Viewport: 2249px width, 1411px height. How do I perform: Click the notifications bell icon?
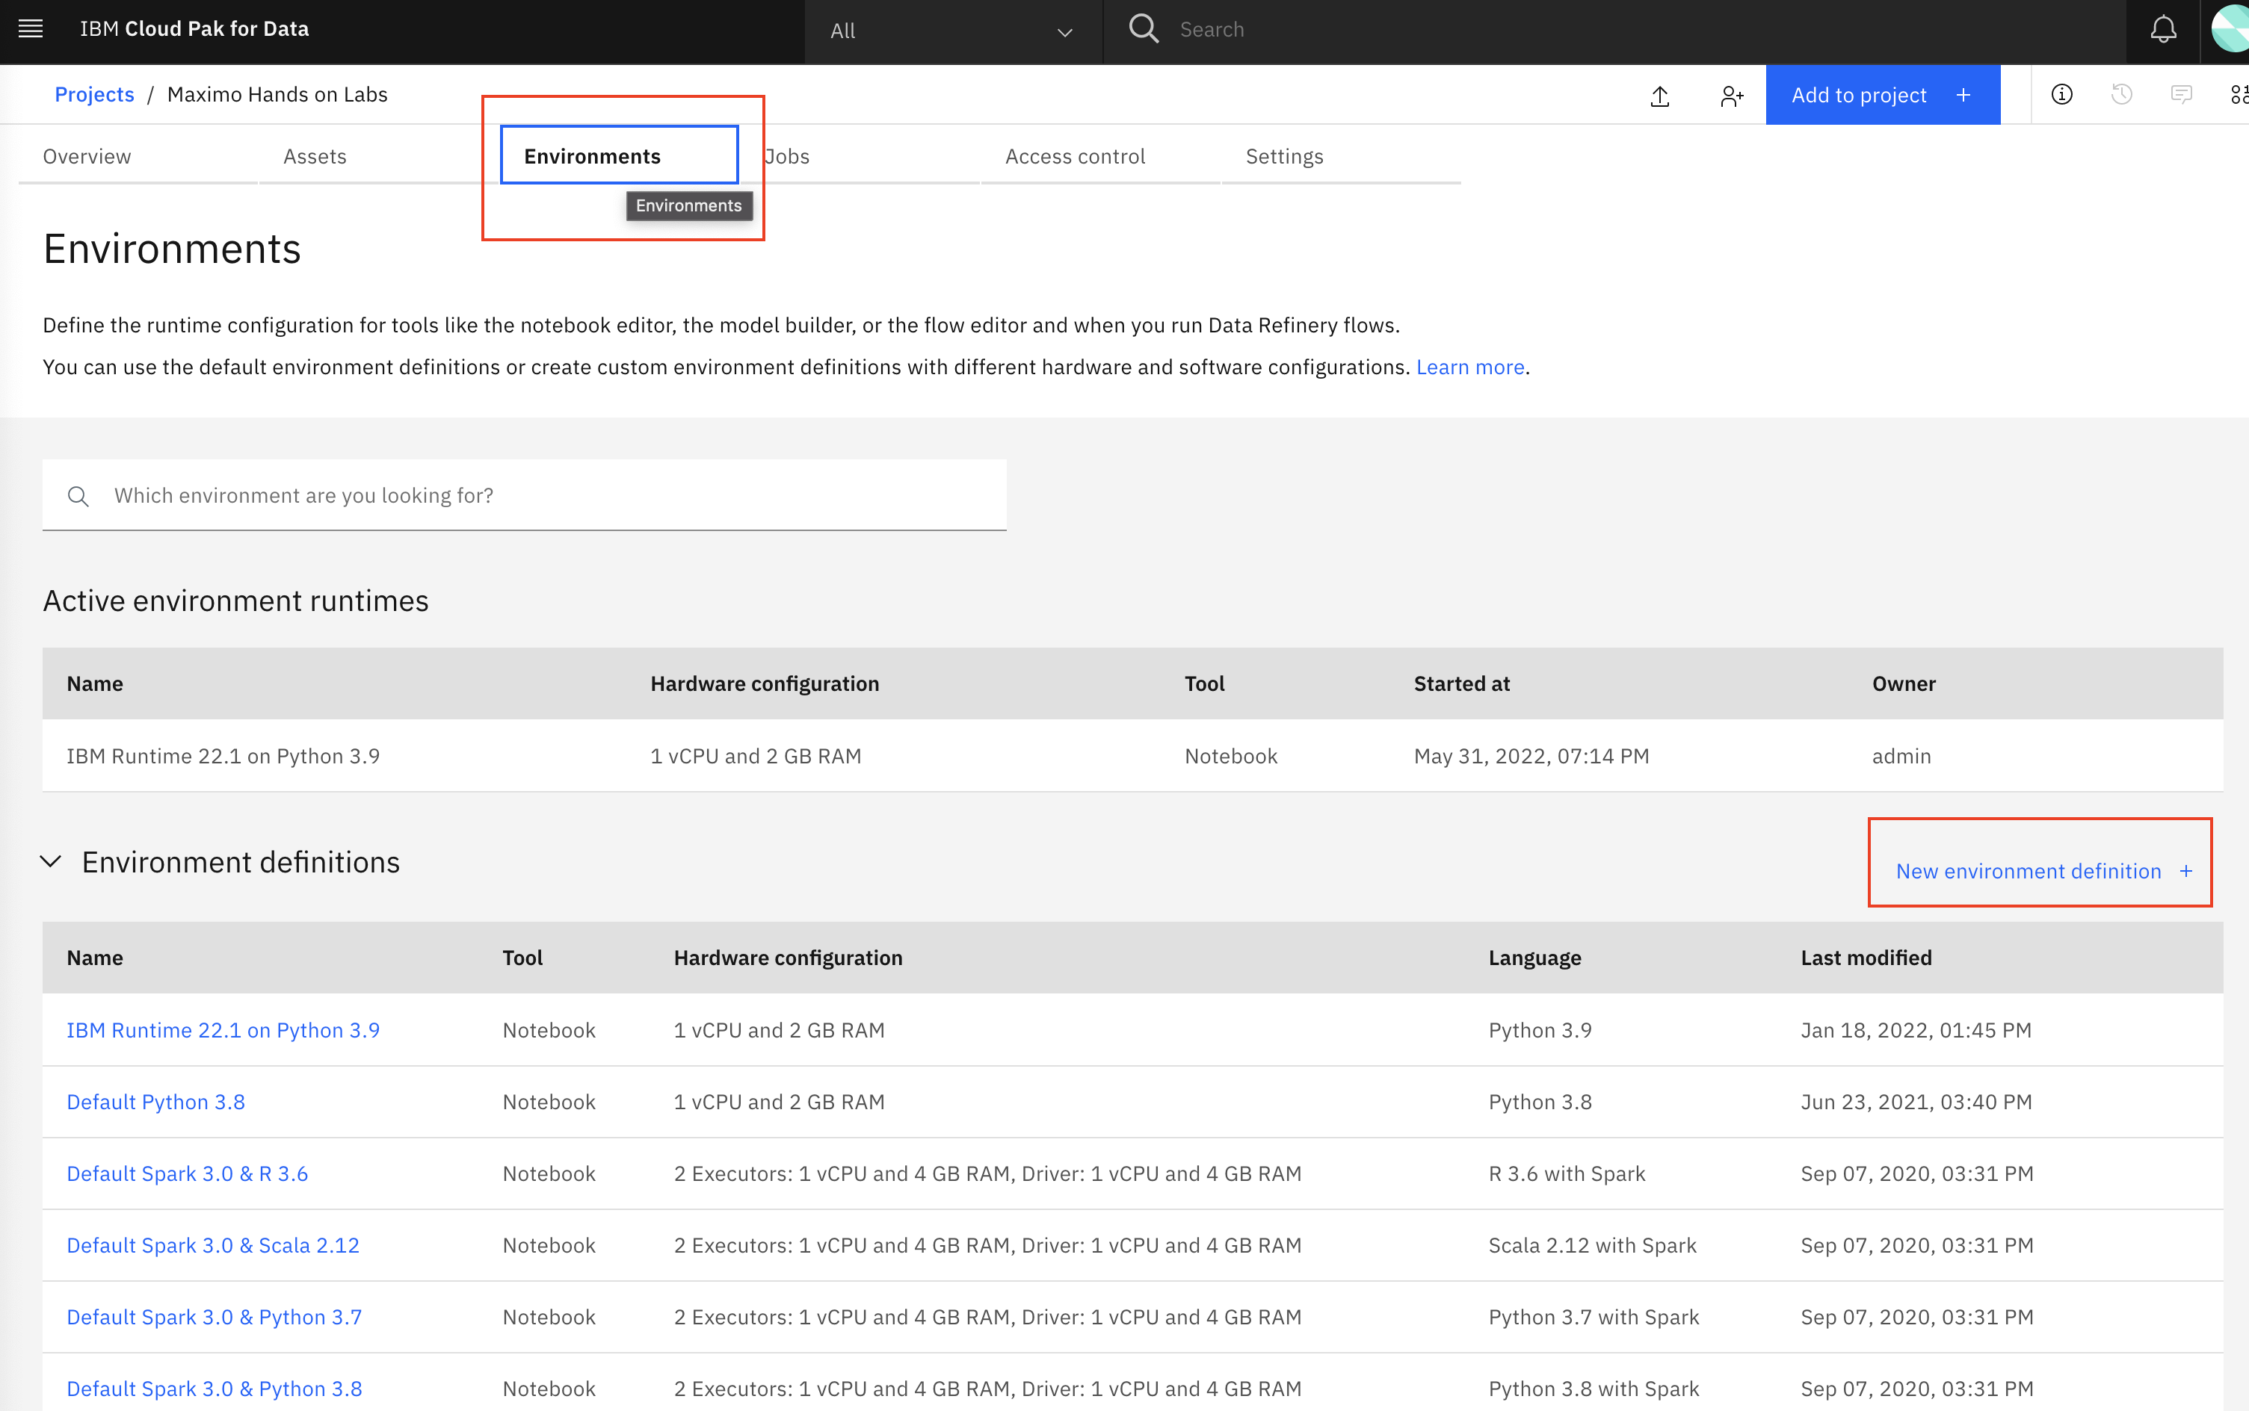pyautogui.click(x=2163, y=30)
